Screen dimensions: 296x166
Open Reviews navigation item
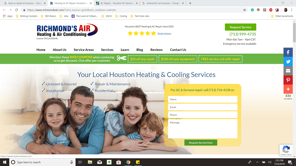[156, 50]
